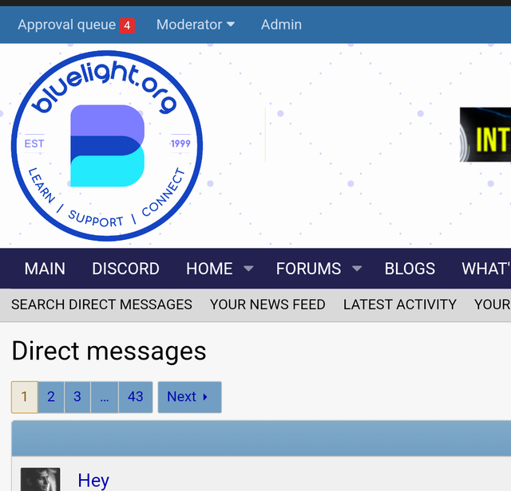Go to MAIN in navigation bar
The width and height of the screenshot is (511, 491).
click(x=45, y=269)
